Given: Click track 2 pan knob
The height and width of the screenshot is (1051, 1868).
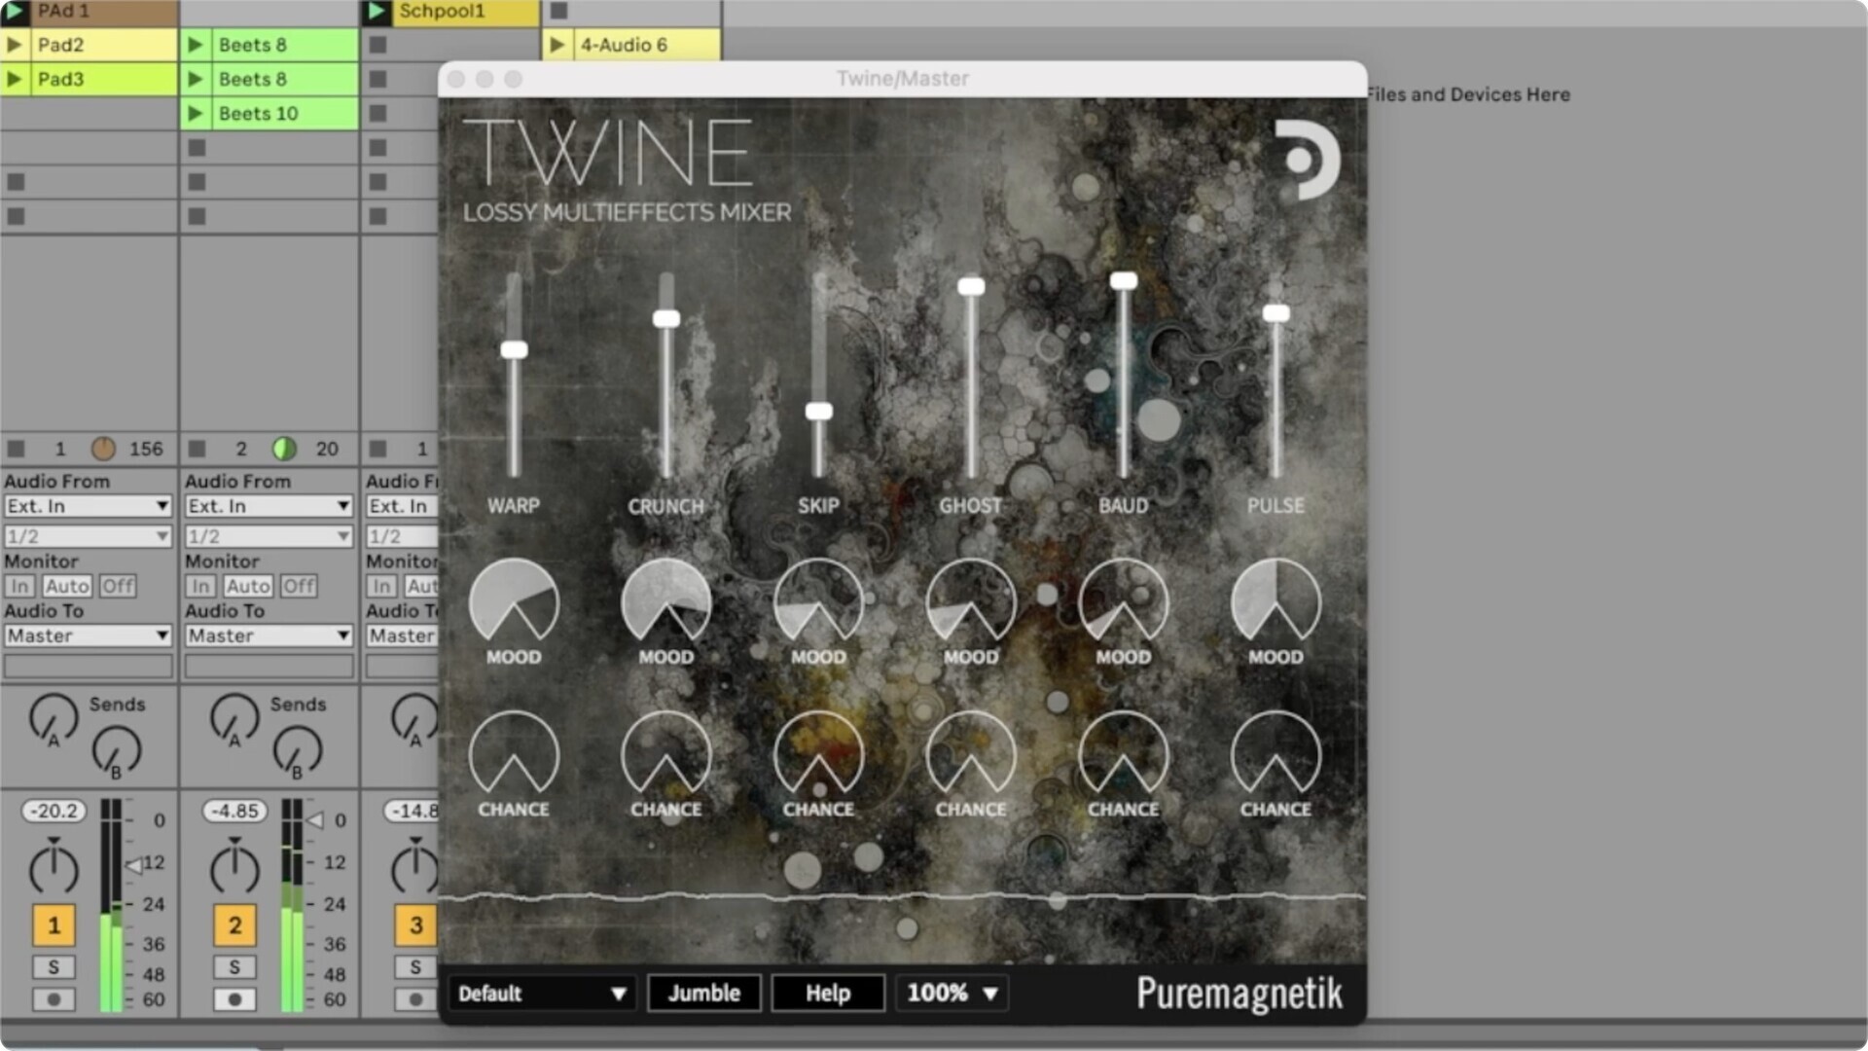Looking at the screenshot, I should pos(234,868).
